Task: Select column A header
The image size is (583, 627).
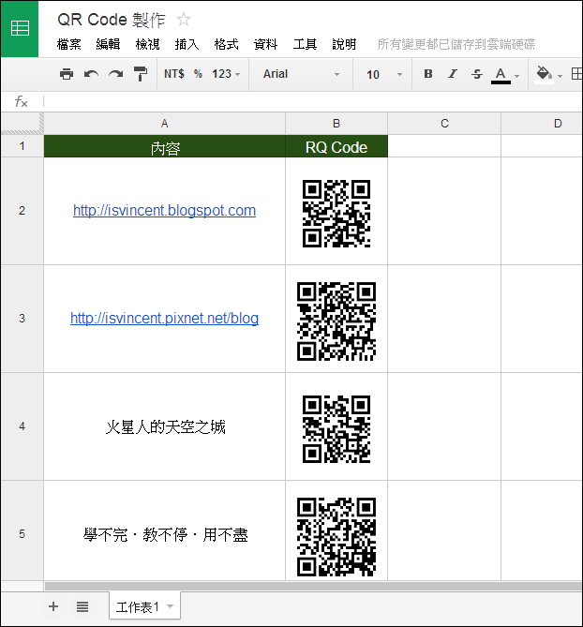Action: (x=164, y=124)
